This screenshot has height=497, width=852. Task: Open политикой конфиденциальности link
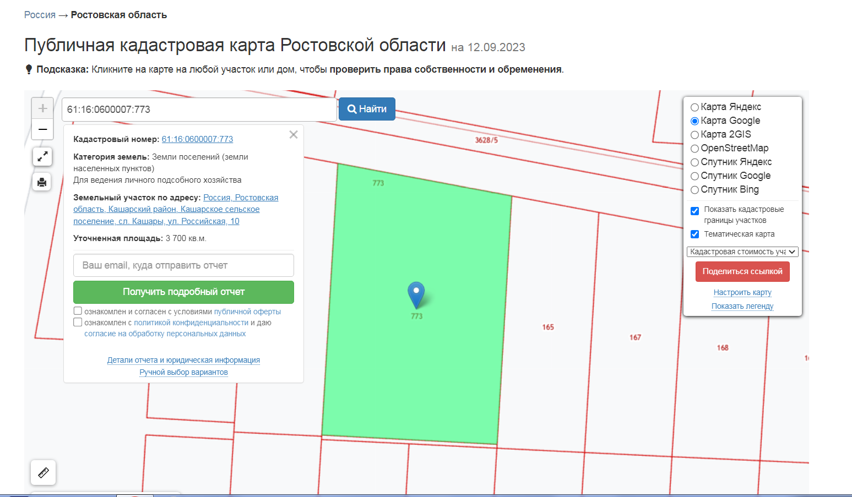click(x=191, y=323)
